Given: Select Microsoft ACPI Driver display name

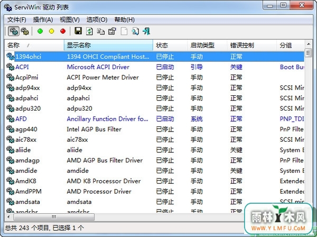Looking at the screenshot, I should coord(98,67).
